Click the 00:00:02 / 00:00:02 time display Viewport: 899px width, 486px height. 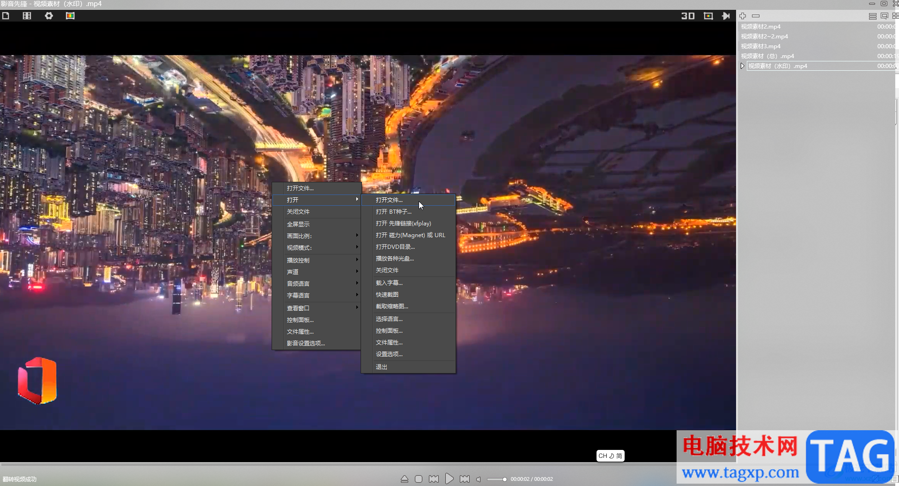coord(532,479)
